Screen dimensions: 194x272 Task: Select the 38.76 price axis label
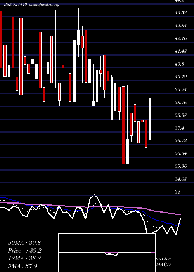point(181,103)
